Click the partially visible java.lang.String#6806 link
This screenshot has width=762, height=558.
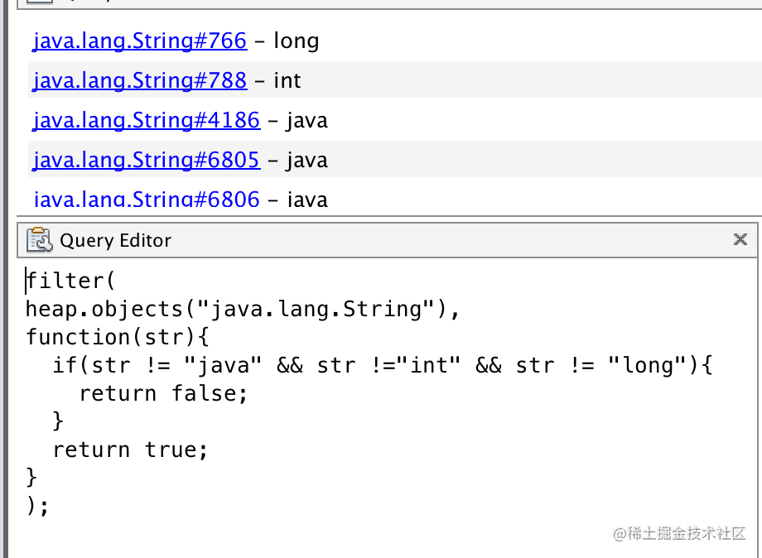coord(146,200)
